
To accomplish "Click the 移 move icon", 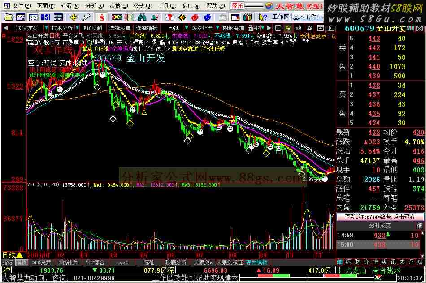I will click(x=309, y=28).
